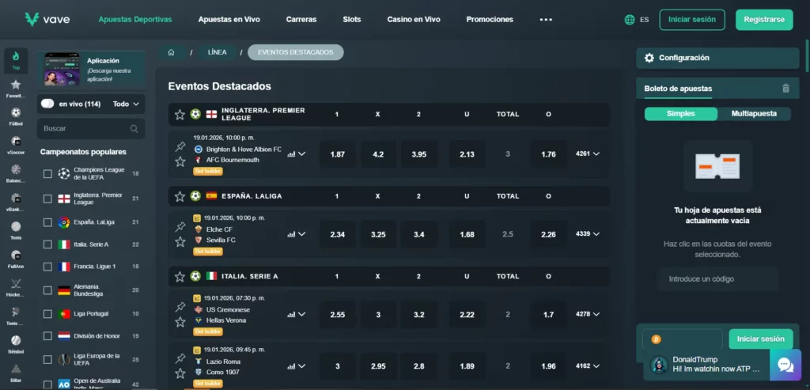Viewport: 810px width, 390px height.
Task: Select the Billar sidebar icon
Action: pos(16,372)
